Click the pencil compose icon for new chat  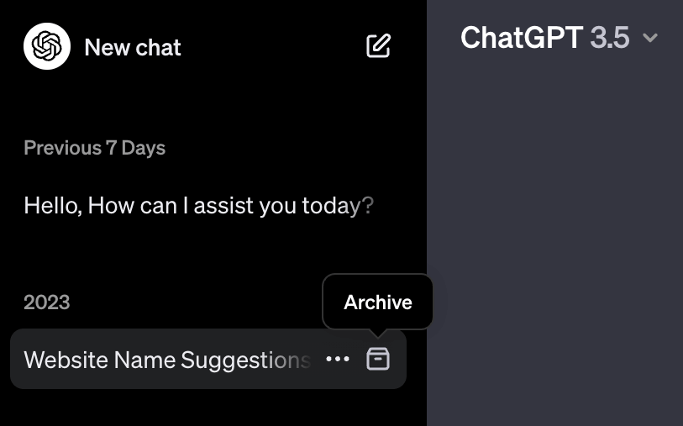click(379, 46)
